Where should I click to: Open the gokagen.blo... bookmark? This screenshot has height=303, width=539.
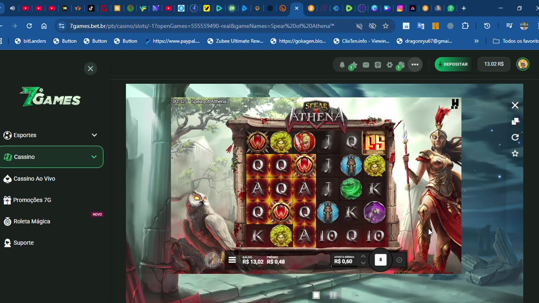(298, 41)
